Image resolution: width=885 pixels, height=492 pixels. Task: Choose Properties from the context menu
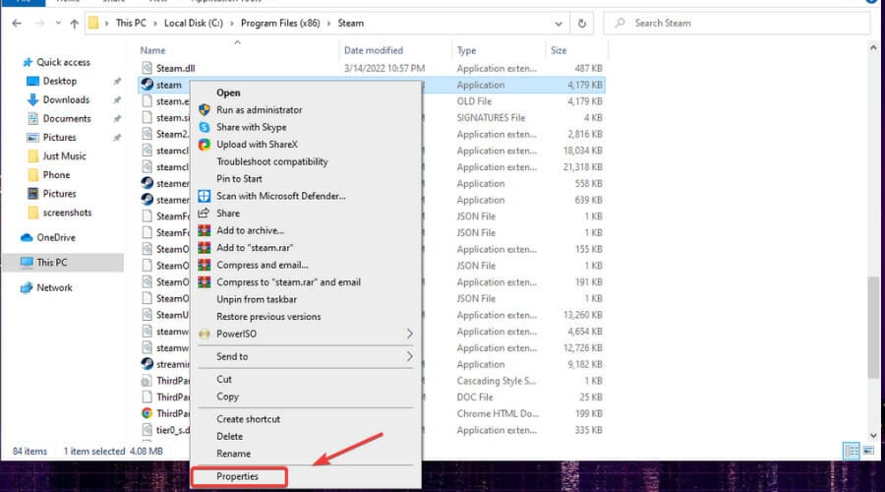[x=238, y=476]
